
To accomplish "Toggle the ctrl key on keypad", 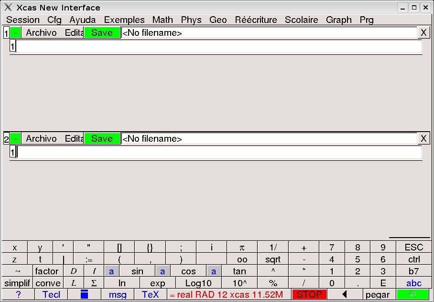I will click(413, 260).
